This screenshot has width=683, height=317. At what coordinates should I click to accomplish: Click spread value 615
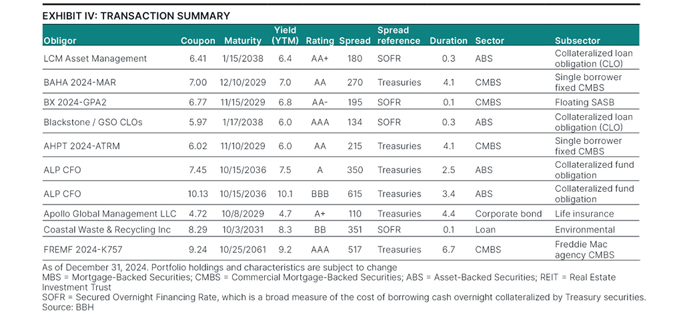355,194
